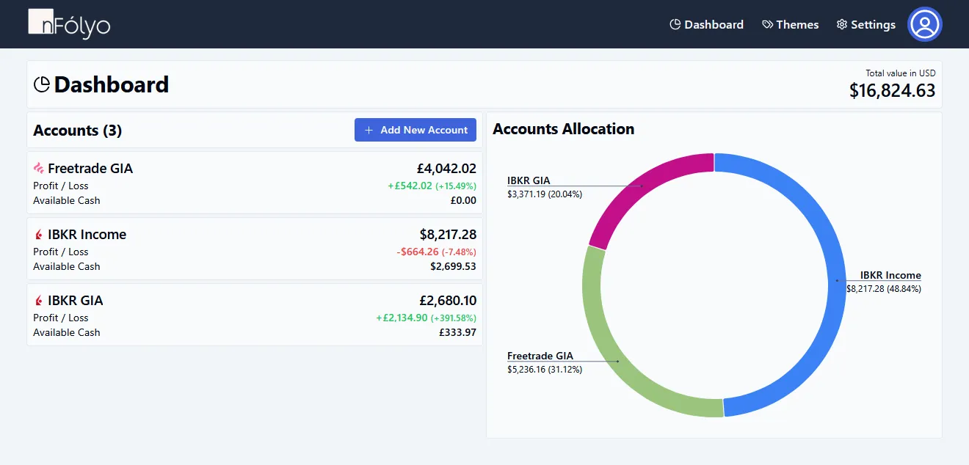The height and width of the screenshot is (465, 969).
Task: Click the IBKR Income broker icon
Action: point(39,235)
